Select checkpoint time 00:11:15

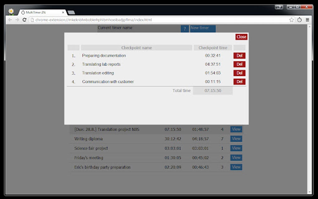[213, 81]
